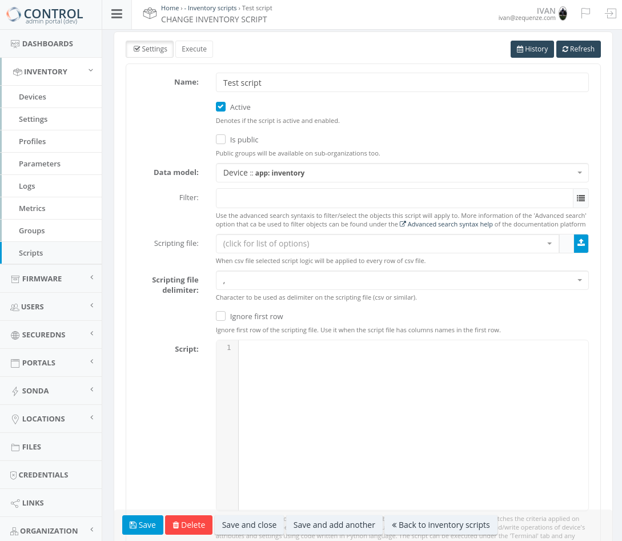Click inside the Script code editor
622x541 pixels.
click(412, 423)
